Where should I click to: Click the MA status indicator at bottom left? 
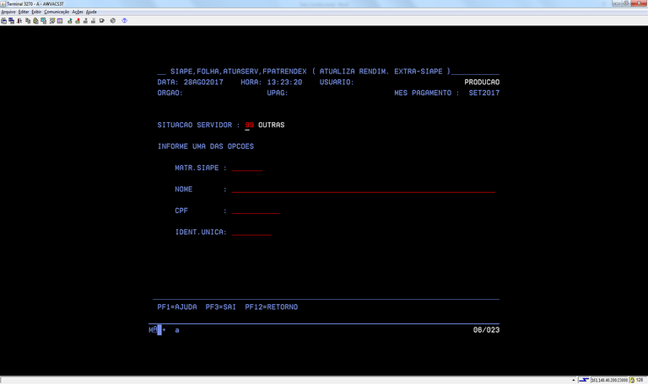click(153, 329)
